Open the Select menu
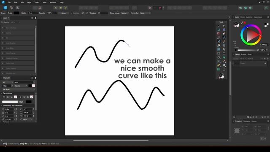The image size is (270, 152). 37,3
